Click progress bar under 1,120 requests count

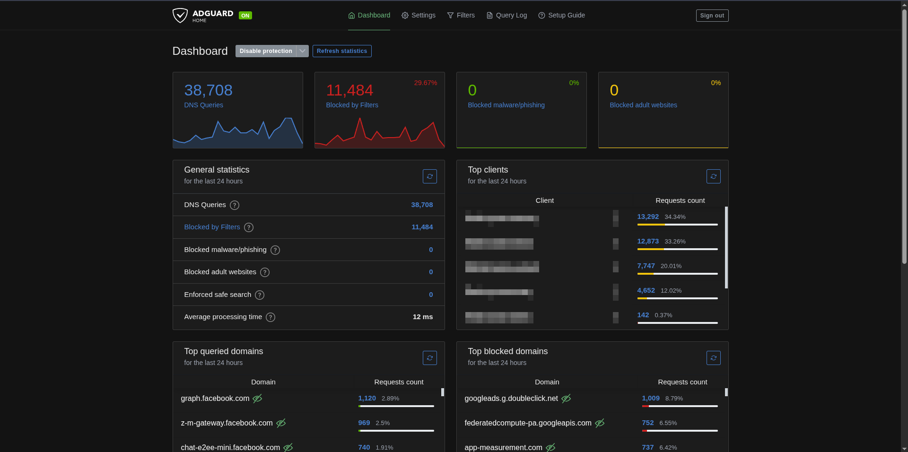pos(396,406)
